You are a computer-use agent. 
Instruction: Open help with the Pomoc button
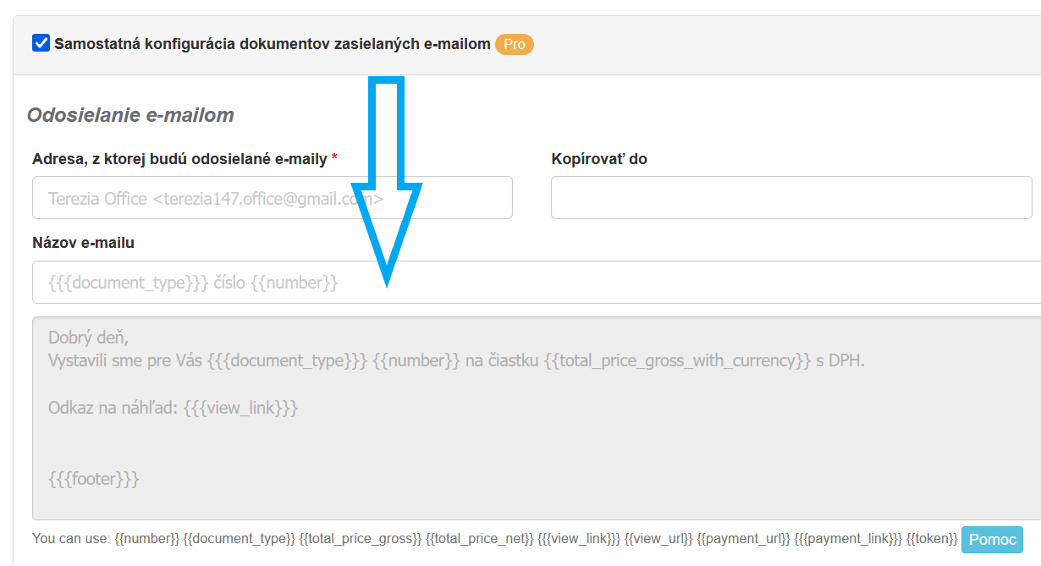coord(992,539)
